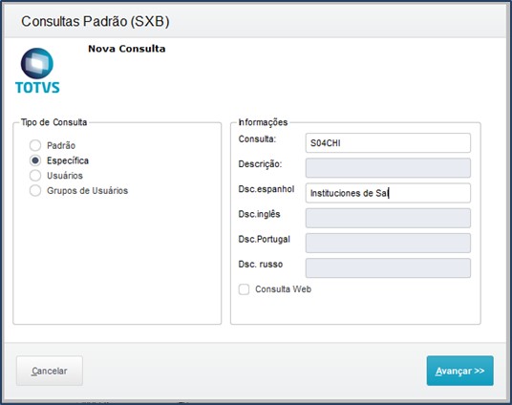Click the Descrição: label text
Image resolution: width=512 pixels, height=405 pixels.
point(260,164)
